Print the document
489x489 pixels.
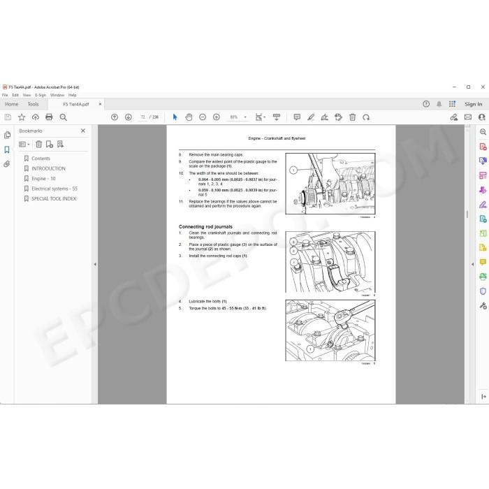pyautogui.click(x=49, y=117)
